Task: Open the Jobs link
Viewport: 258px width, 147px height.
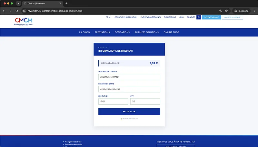Action: click(x=181, y=17)
